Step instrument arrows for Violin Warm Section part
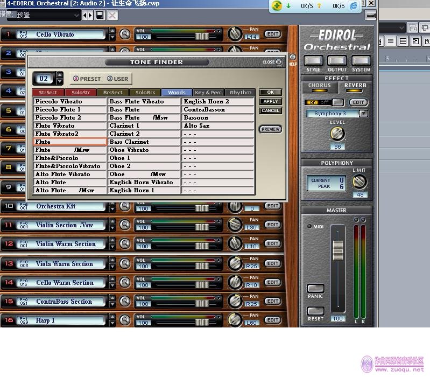 click(x=112, y=243)
